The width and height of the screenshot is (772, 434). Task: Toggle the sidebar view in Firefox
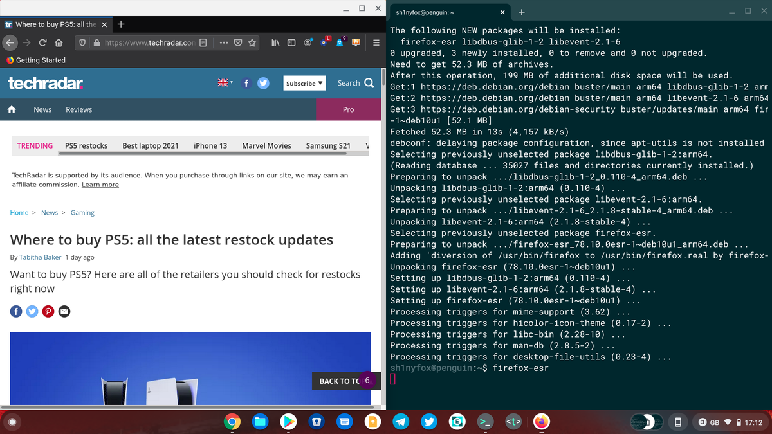[291, 42]
